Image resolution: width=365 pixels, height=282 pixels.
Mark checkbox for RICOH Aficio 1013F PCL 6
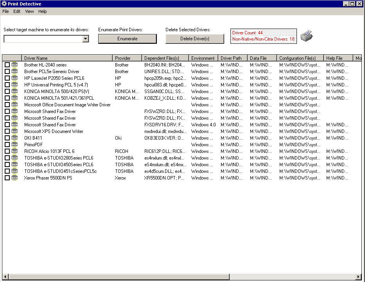tap(7, 151)
